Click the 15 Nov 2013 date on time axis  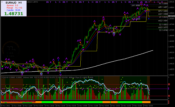coord(5,106)
